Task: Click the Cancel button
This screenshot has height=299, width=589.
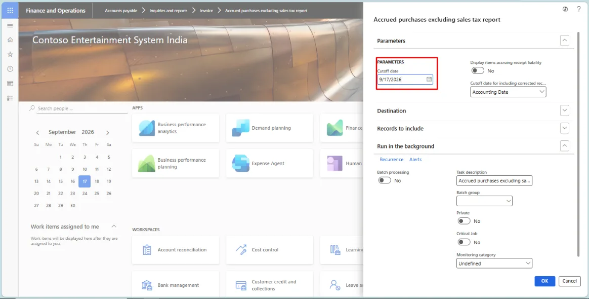Action: [569, 281]
